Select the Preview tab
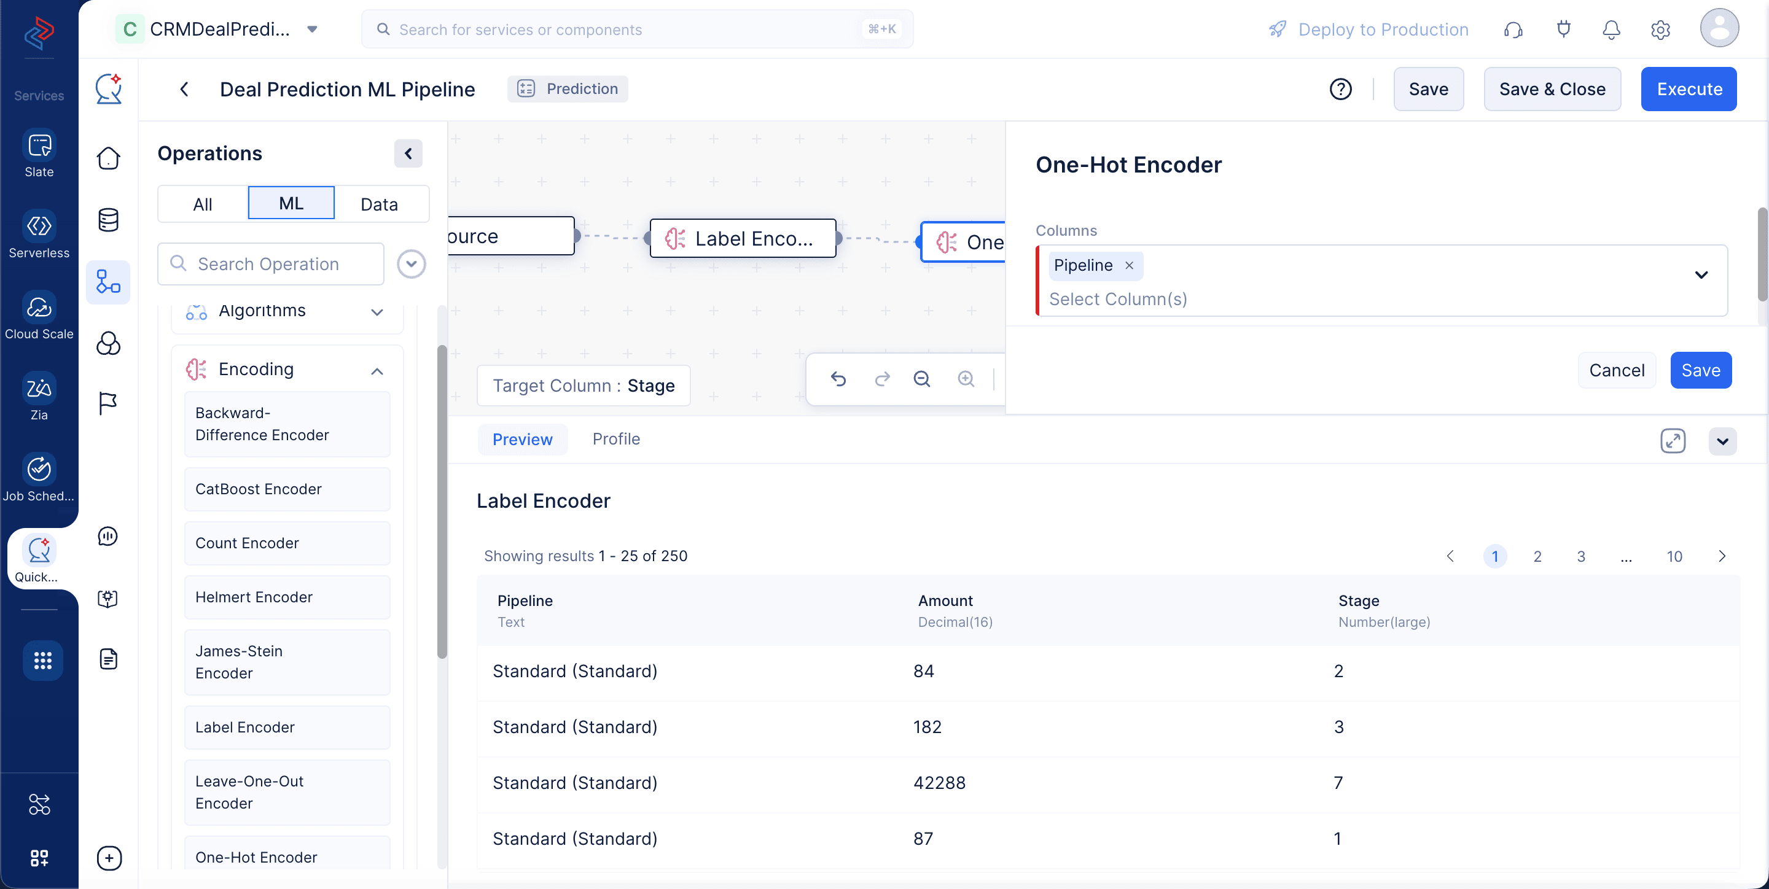This screenshot has height=889, width=1769. [523, 440]
